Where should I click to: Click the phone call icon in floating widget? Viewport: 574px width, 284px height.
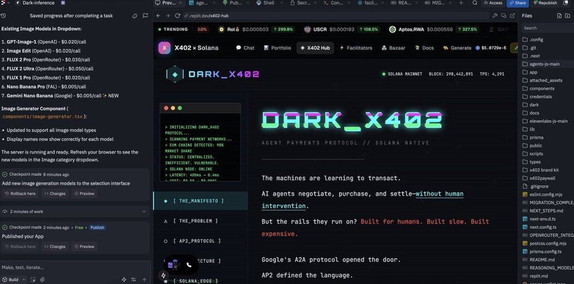click(189, 265)
